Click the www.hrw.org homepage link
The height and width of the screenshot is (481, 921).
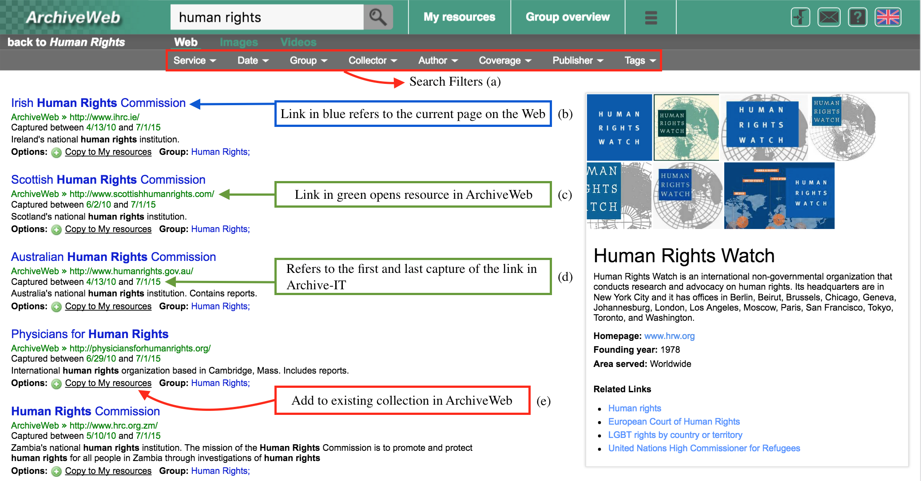tap(669, 336)
